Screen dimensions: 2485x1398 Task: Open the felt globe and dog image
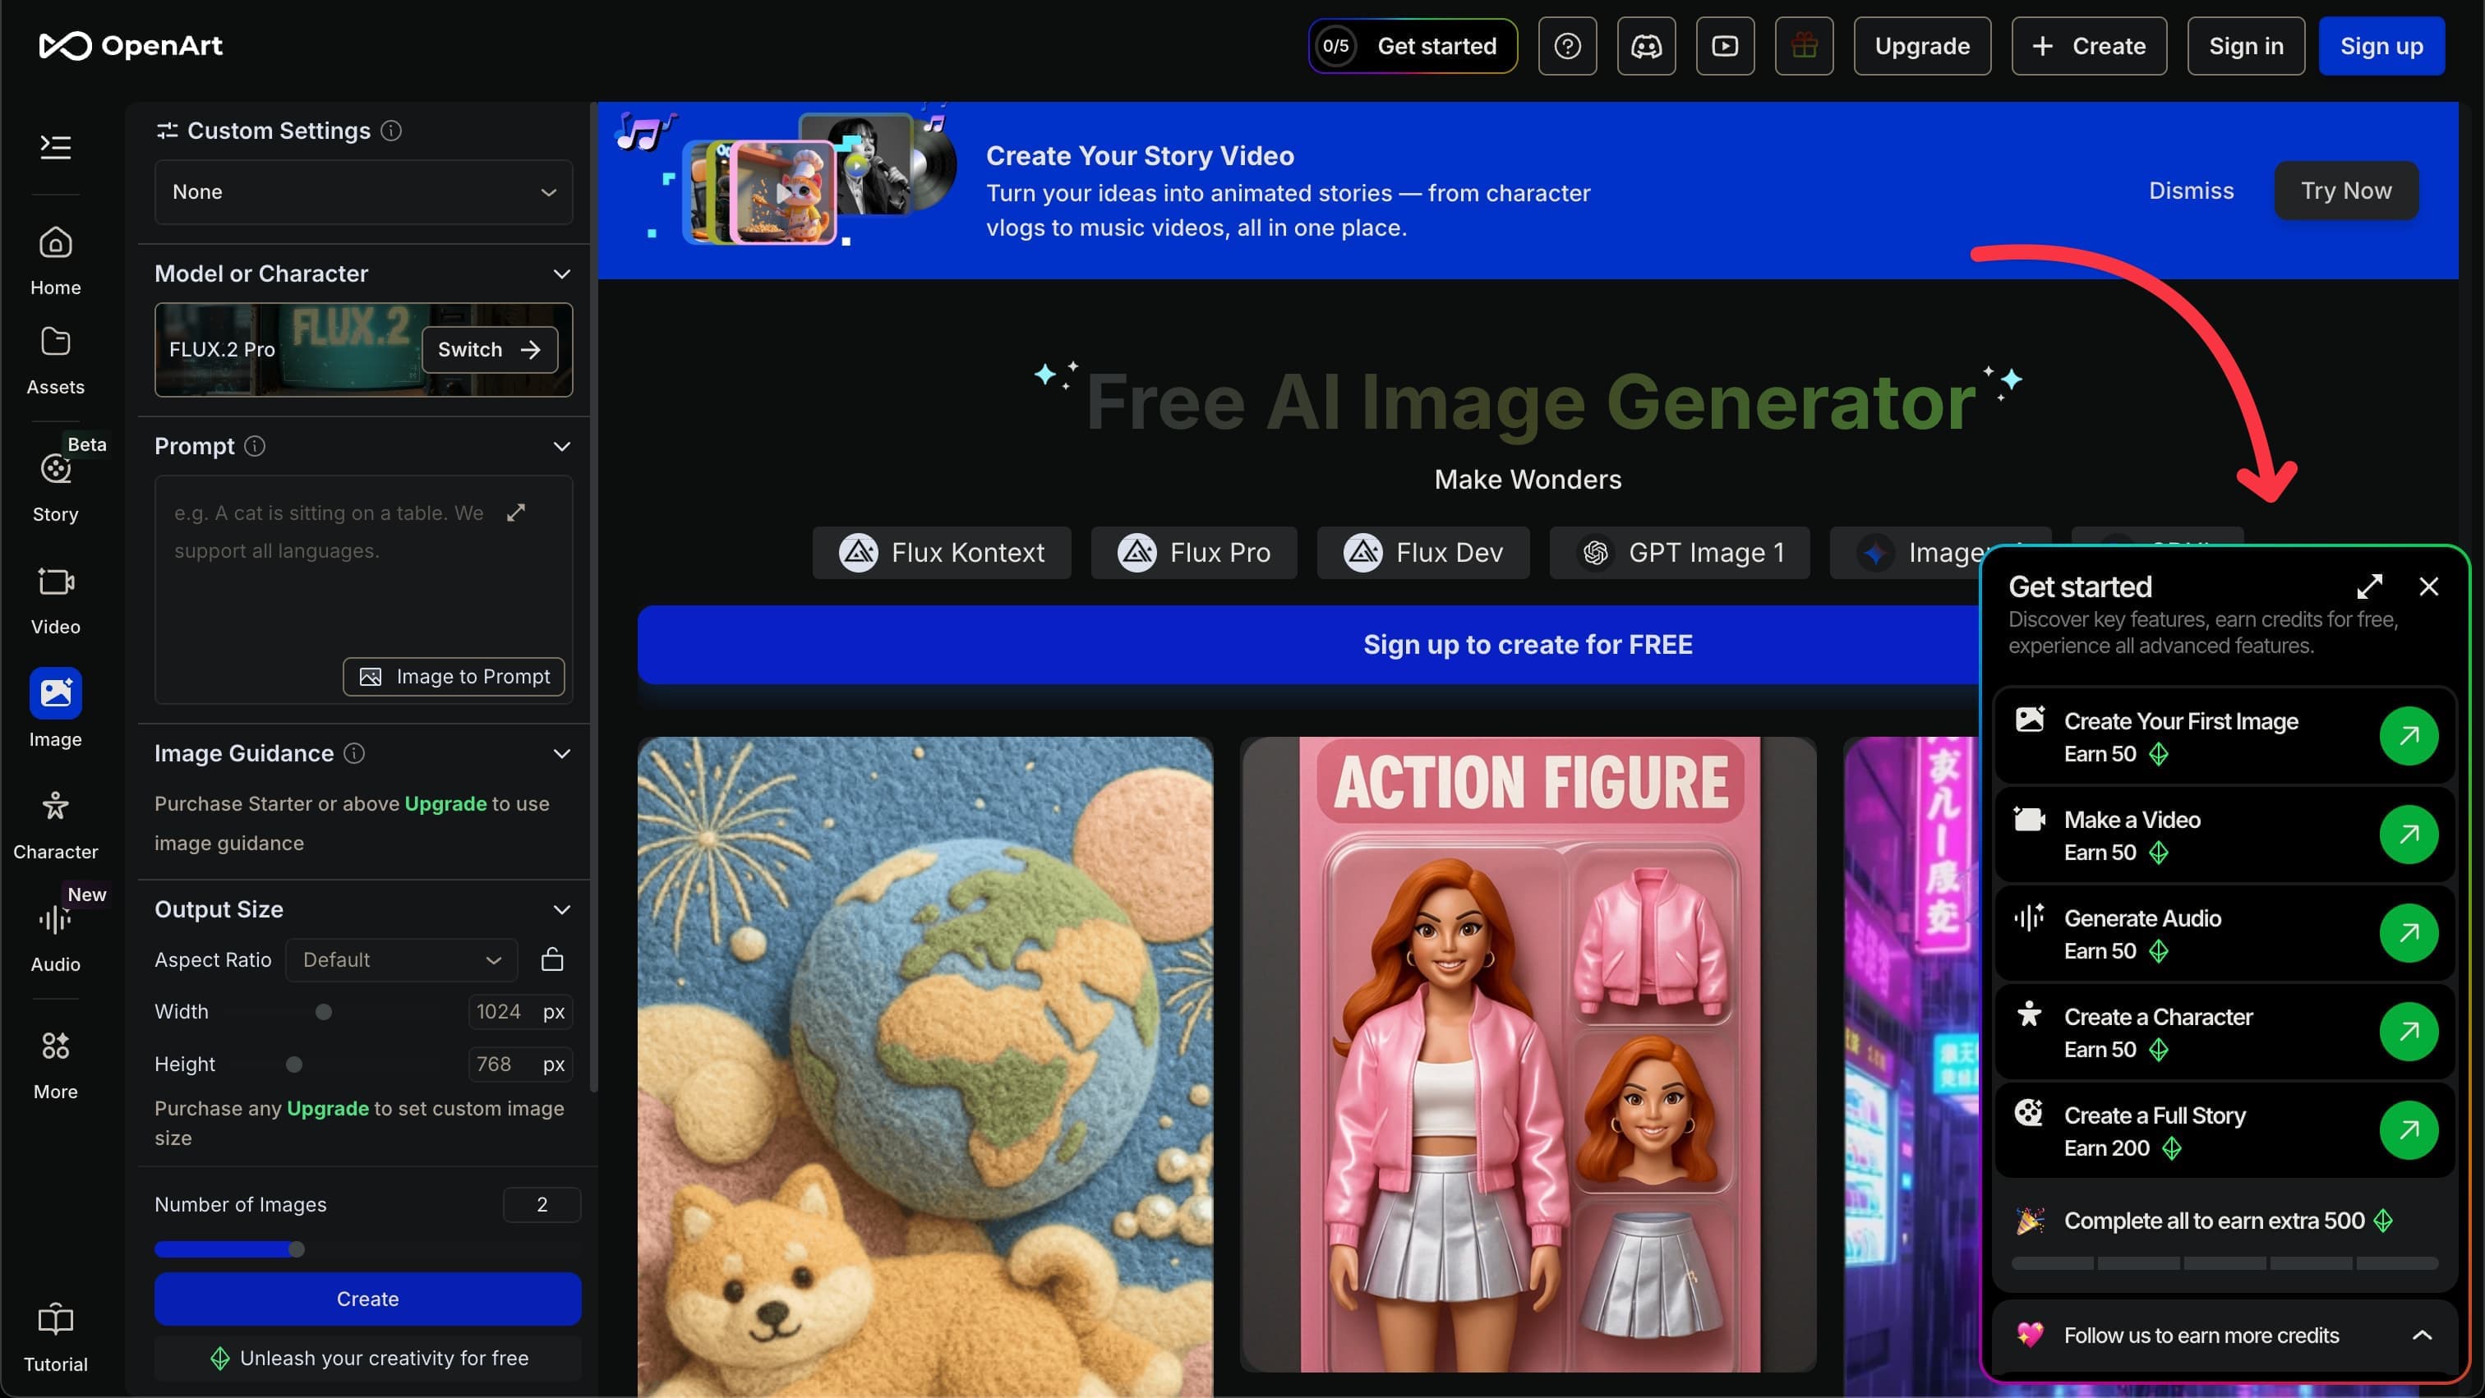924,1066
